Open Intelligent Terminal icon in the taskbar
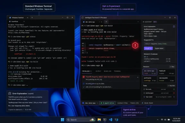 (116, 120)
